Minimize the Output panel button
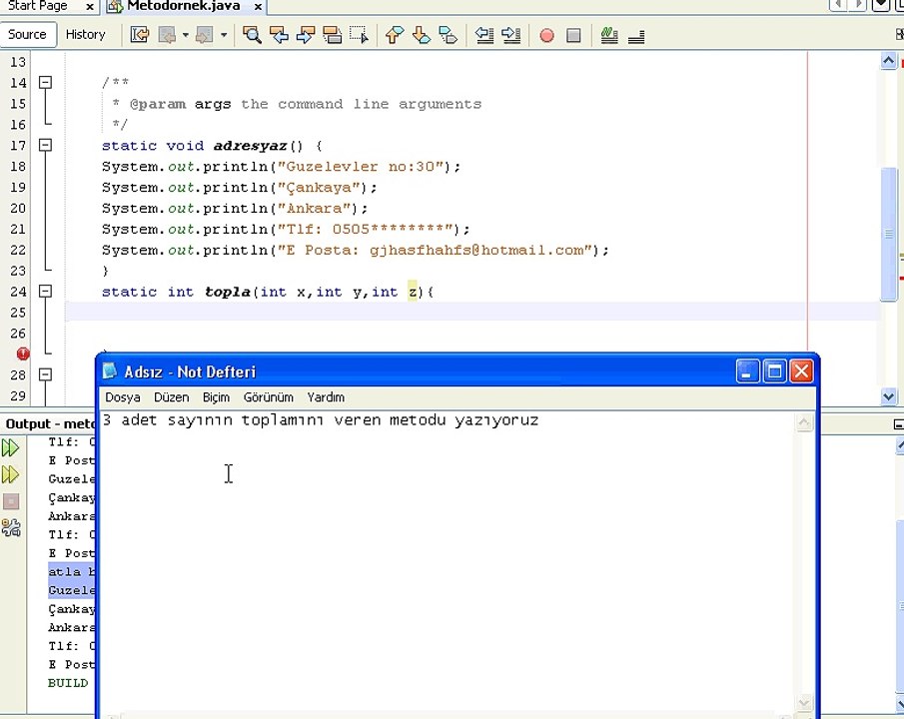Image resolution: width=904 pixels, height=719 pixels. tap(898, 423)
